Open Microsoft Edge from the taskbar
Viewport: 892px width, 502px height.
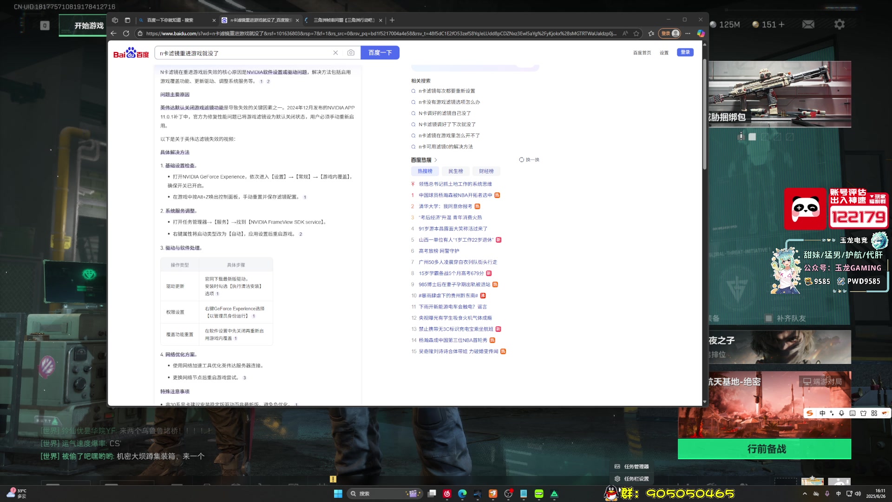pyautogui.click(x=462, y=494)
